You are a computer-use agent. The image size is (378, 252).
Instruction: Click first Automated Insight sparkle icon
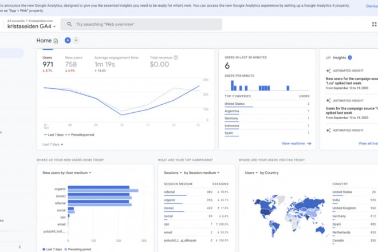tap(328, 70)
